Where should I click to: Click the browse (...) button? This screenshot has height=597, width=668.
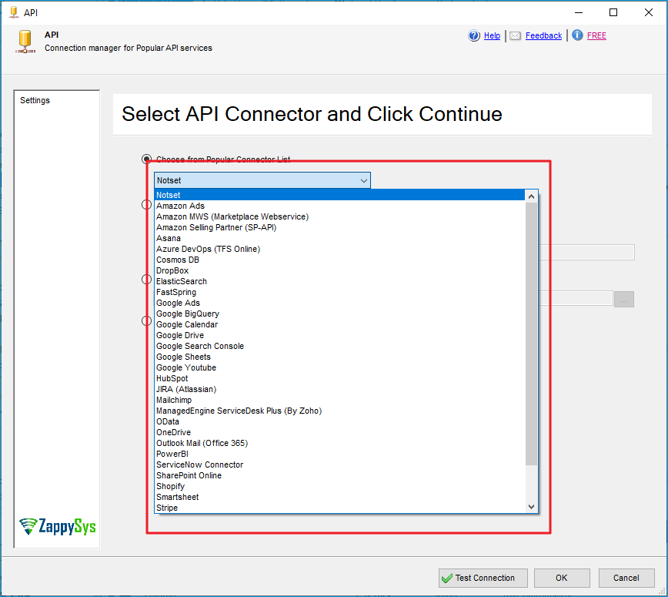624,300
